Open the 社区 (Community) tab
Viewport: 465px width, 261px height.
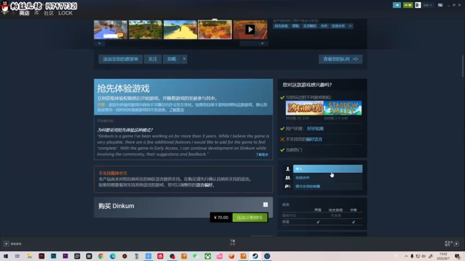(x=49, y=13)
